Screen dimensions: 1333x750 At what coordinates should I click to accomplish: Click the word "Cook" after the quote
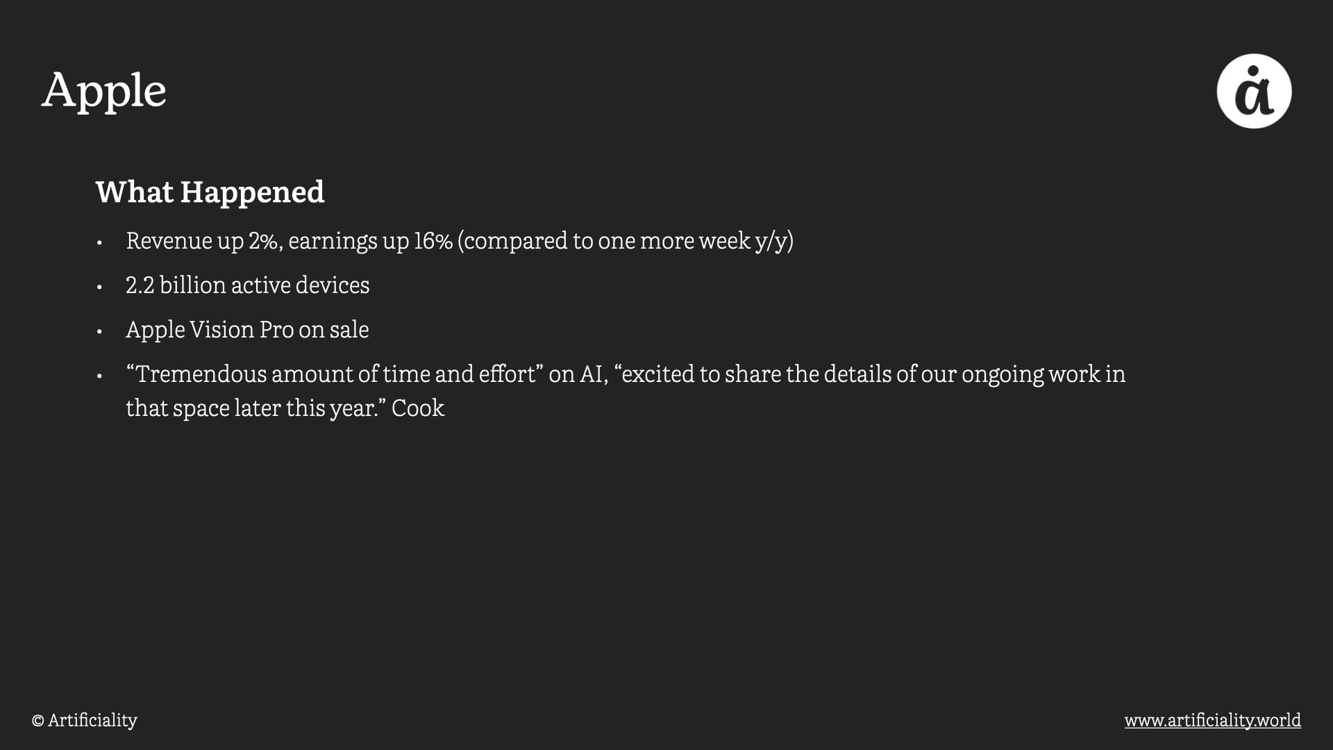pos(418,408)
